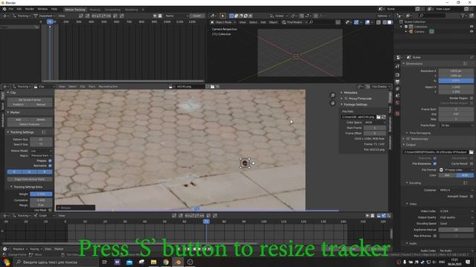
Task: Toggle viewport overlays icon
Action: pyautogui.click(x=367, y=22)
